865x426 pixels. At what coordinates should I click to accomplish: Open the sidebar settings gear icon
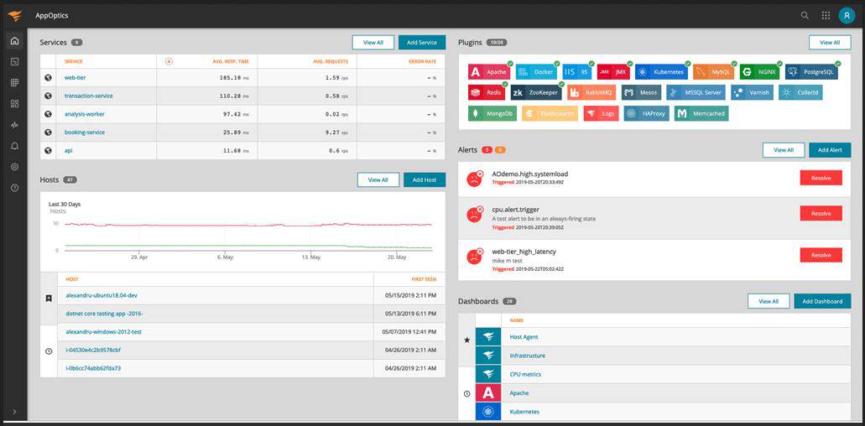click(14, 167)
